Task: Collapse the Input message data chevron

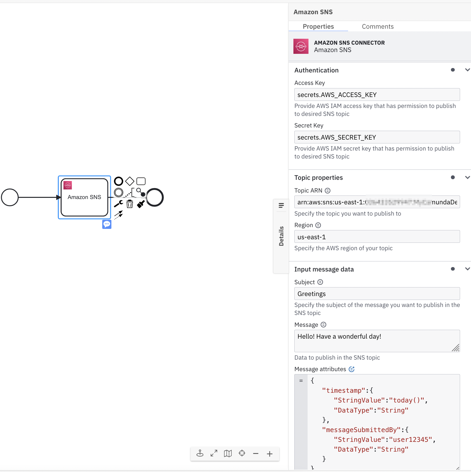Action: 467,269
